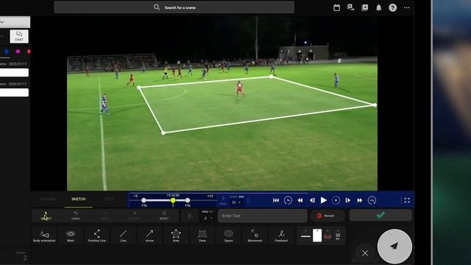Send with the paper plane button
Screen dimensions: 471x265
click(394, 247)
